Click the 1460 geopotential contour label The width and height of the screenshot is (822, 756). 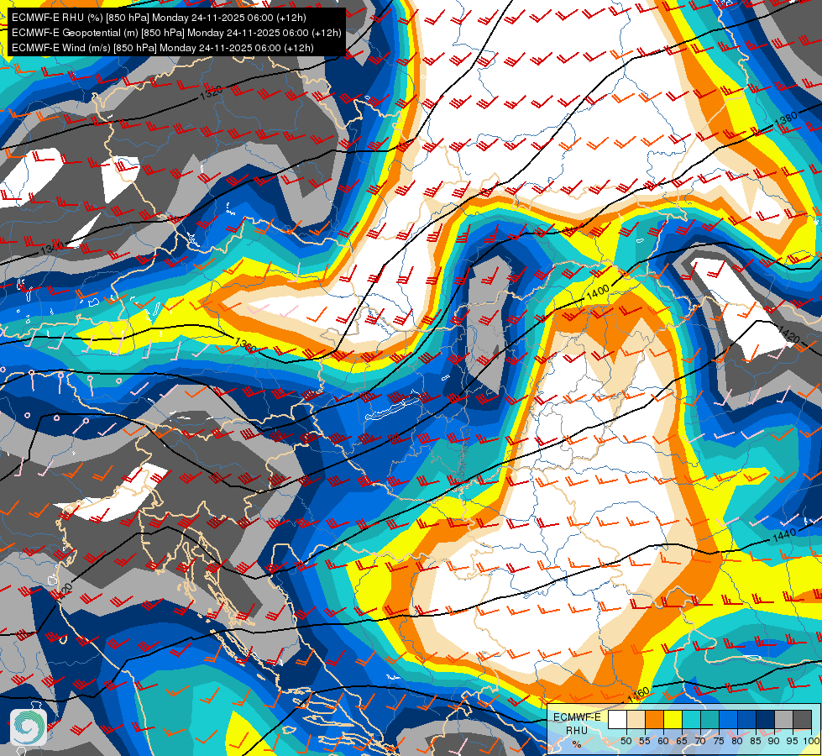point(638,694)
